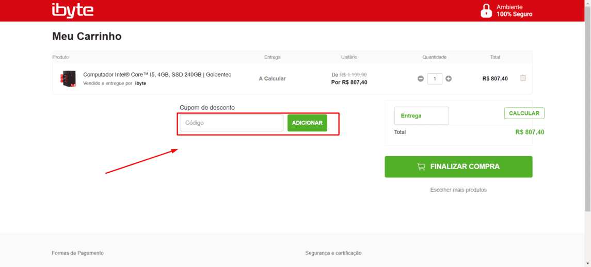Click Escolher mais produtos link
Viewport: 591px width, 267px height.
pos(458,190)
